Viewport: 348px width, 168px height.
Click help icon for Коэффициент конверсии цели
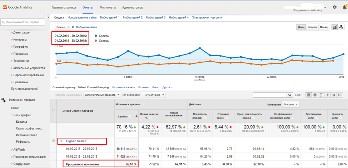coord(293,118)
